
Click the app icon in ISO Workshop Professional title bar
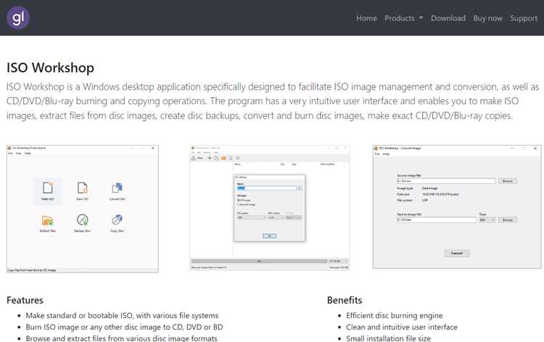tap(9, 148)
